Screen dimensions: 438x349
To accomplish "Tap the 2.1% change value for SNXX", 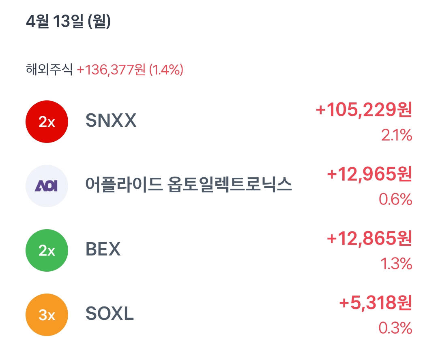I will (399, 137).
